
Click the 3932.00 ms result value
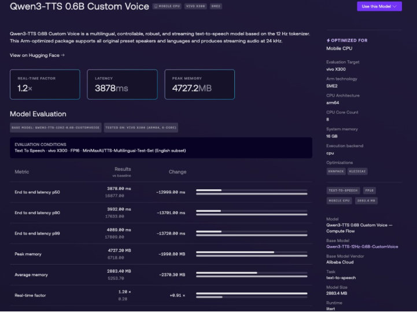coord(119,209)
